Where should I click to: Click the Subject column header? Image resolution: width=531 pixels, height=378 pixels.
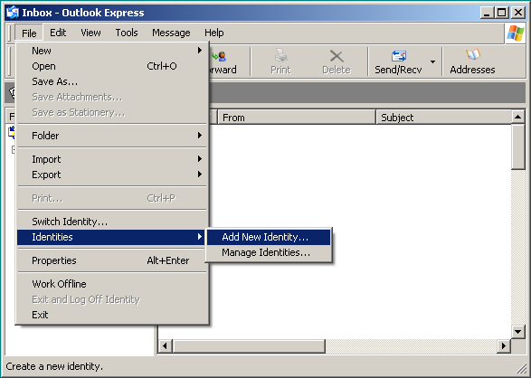pyautogui.click(x=443, y=118)
